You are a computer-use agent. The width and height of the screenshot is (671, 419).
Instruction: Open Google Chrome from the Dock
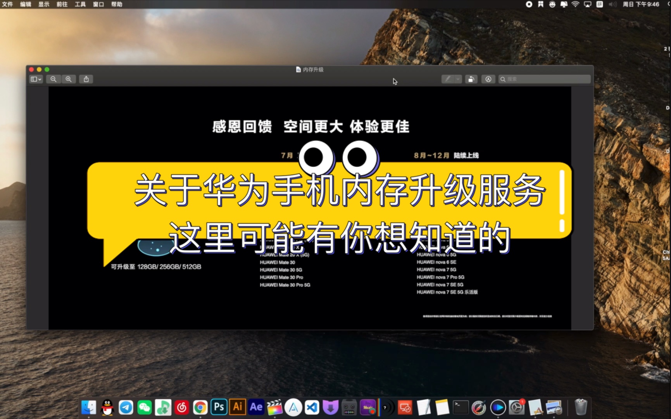click(200, 407)
